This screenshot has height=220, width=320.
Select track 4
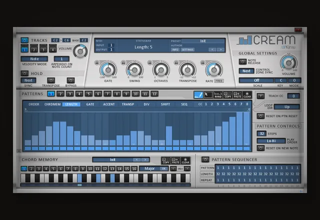(x=52, y=49)
